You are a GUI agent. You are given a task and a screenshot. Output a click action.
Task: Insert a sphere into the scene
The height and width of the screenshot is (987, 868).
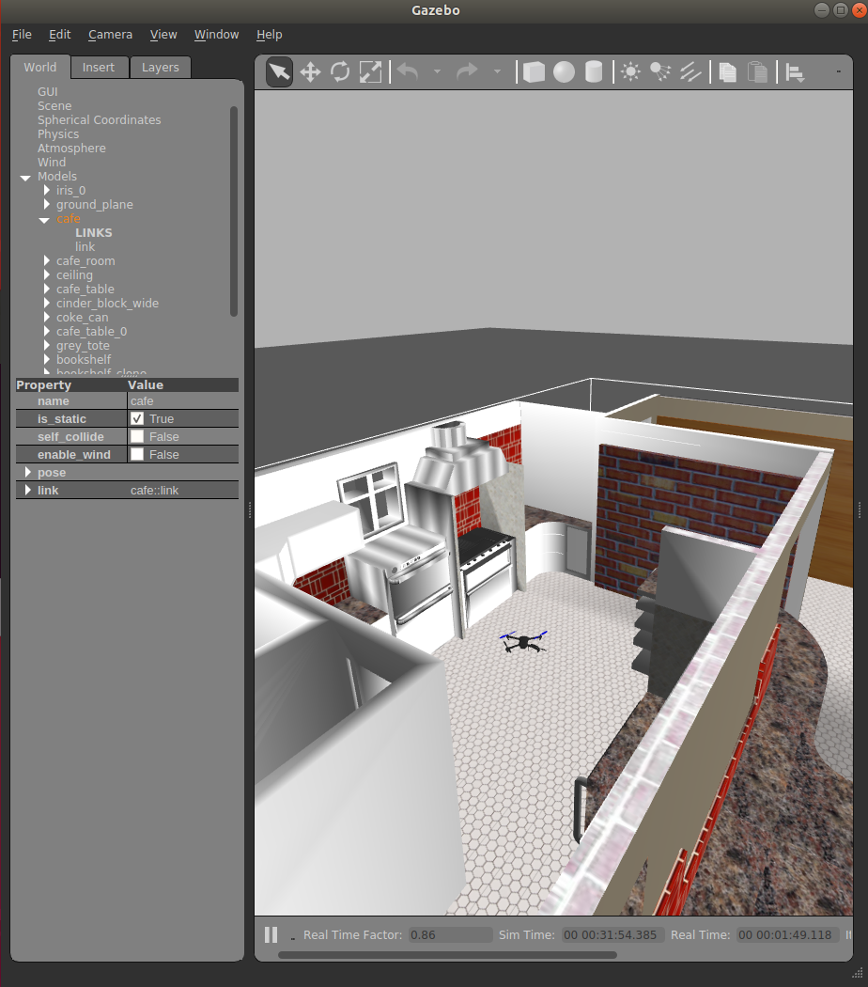pos(564,71)
